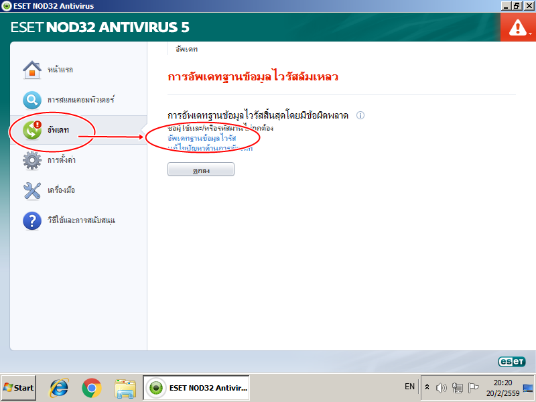Screen dimensions: 536x402
Task: Click the invalid username/password message text
Action: click(220, 128)
